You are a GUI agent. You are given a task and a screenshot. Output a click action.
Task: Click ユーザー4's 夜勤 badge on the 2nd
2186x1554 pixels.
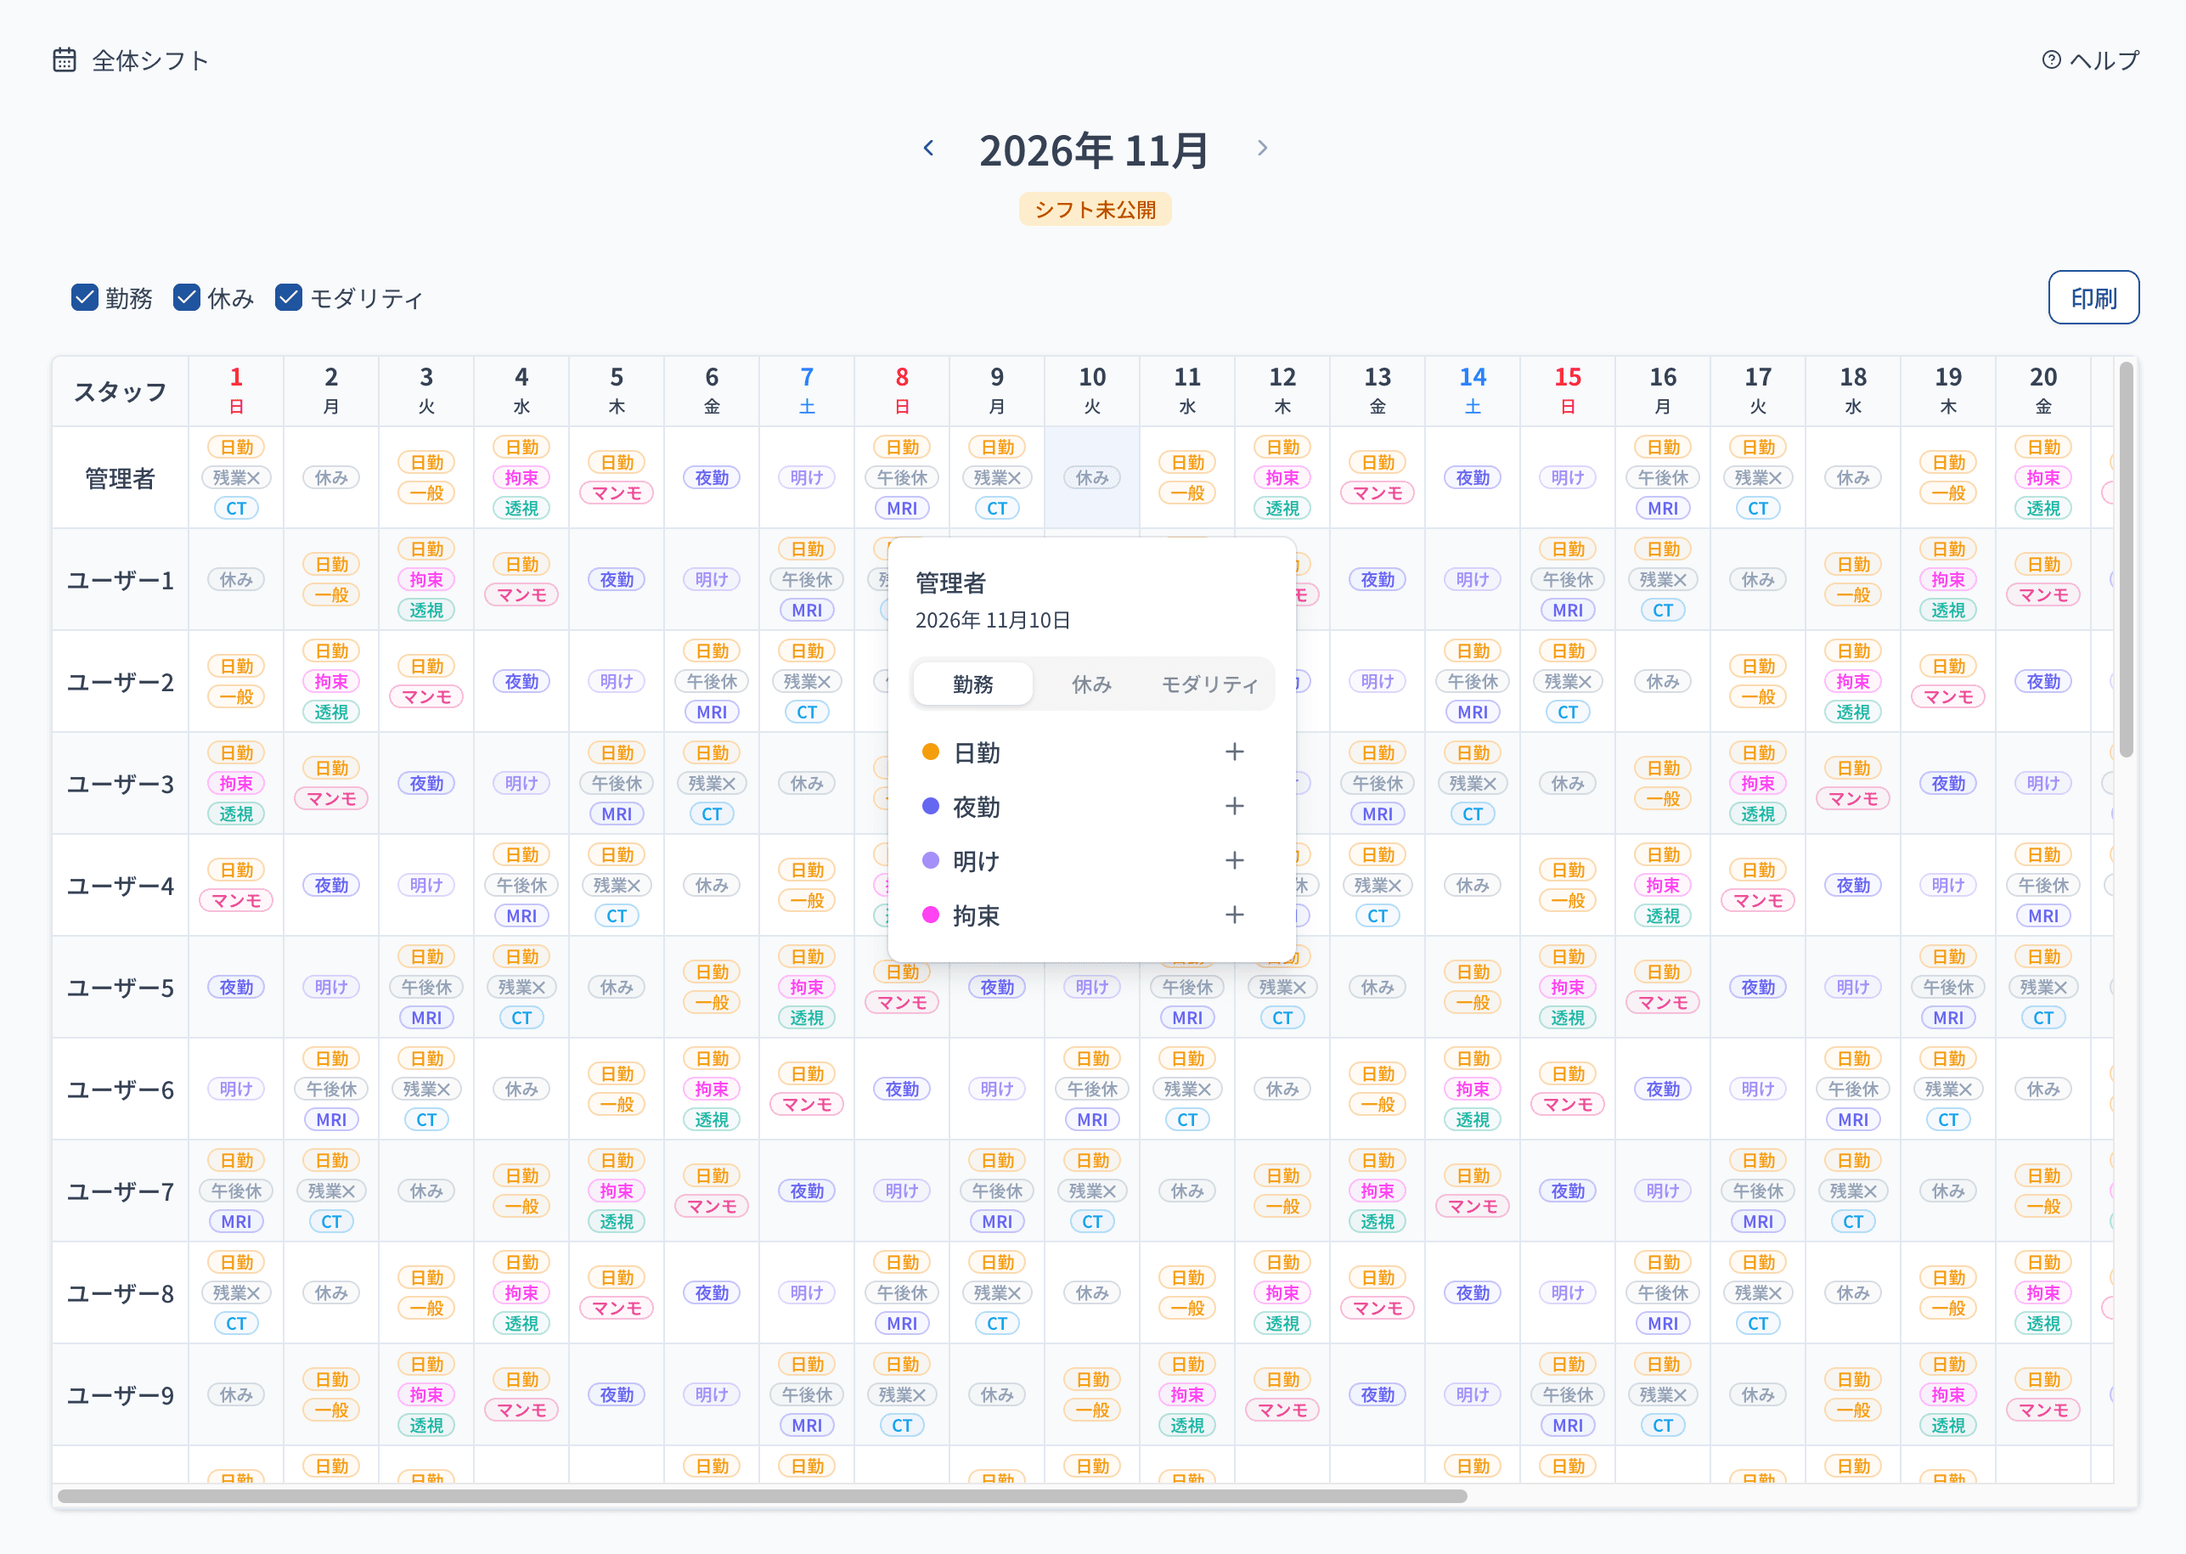pos(331,885)
